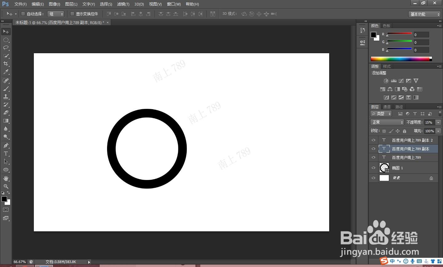This screenshot has width=443, height=267.
Task: Open the 文件(F) menu
Action: tap(21, 4)
